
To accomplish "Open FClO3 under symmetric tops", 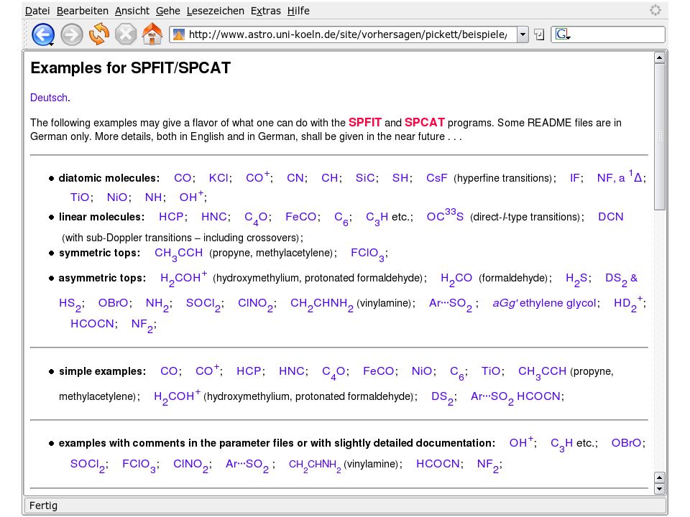I will click(x=367, y=254).
